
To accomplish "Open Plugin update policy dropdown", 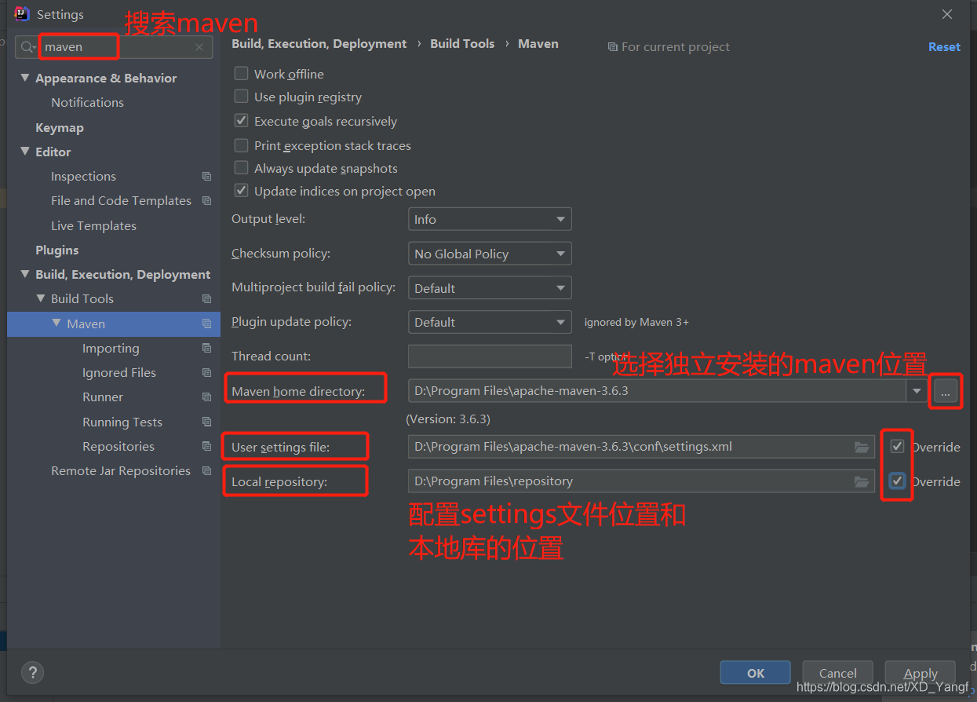I will point(490,322).
